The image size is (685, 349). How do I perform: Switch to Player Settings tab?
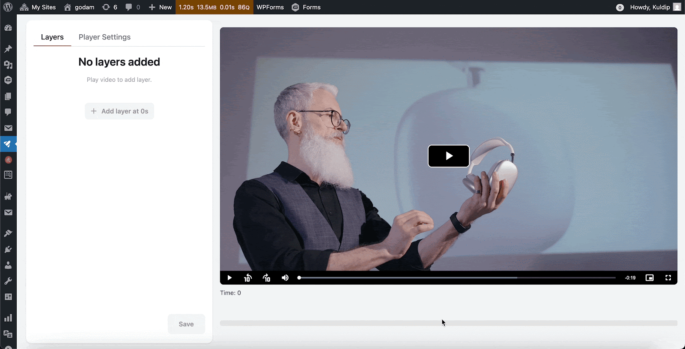[104, 37]
